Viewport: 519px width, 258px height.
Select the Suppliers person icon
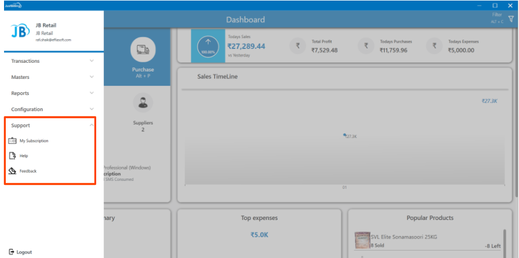pos(142,103)
